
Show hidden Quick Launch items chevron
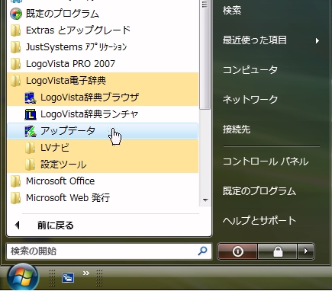point(86,273)
